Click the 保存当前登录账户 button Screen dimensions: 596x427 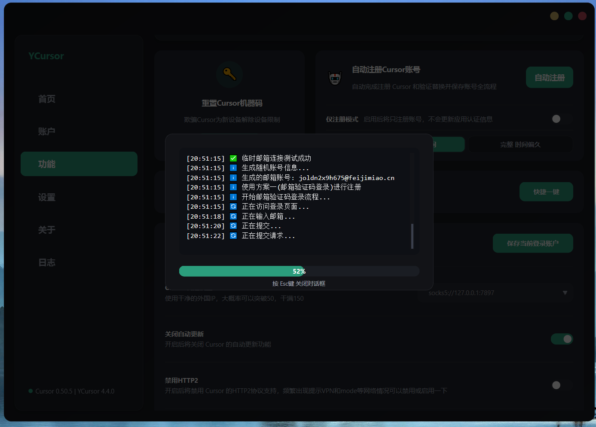(x=533, y=243)
